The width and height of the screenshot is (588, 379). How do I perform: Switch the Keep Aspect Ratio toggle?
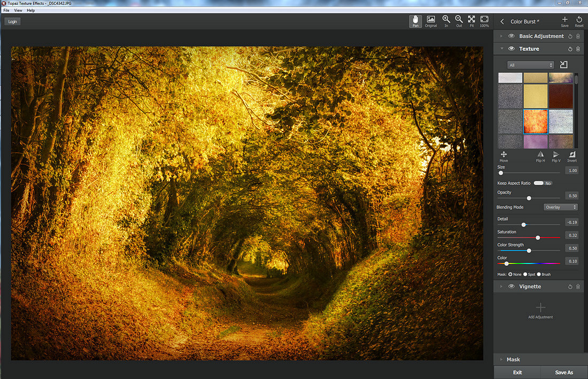[x=543, y=183]
